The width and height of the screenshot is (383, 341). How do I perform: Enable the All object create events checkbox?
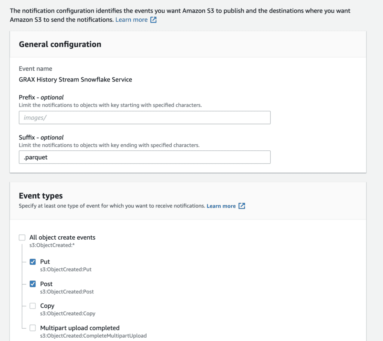pos(22,237)
